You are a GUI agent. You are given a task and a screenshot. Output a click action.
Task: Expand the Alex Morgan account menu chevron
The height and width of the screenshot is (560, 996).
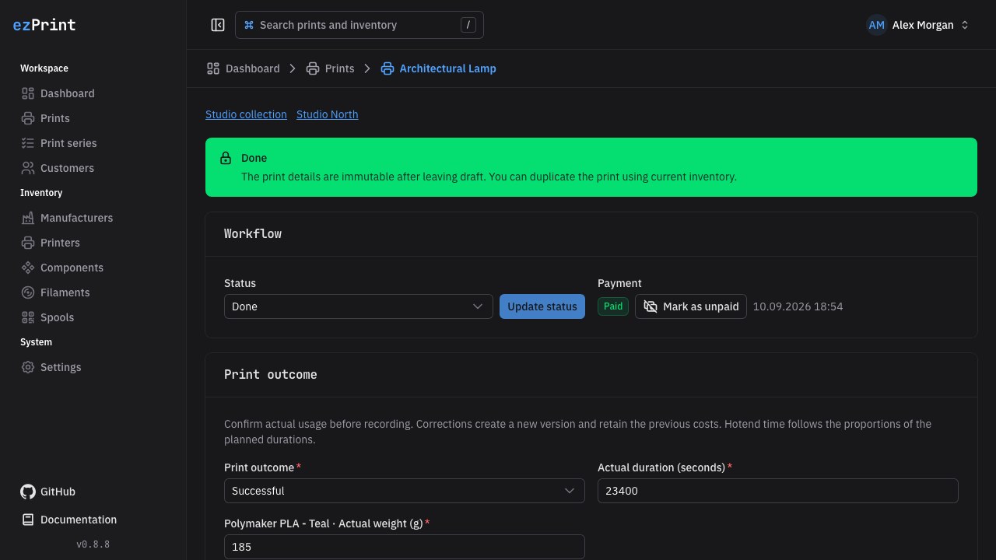click(x=965, y=25)
